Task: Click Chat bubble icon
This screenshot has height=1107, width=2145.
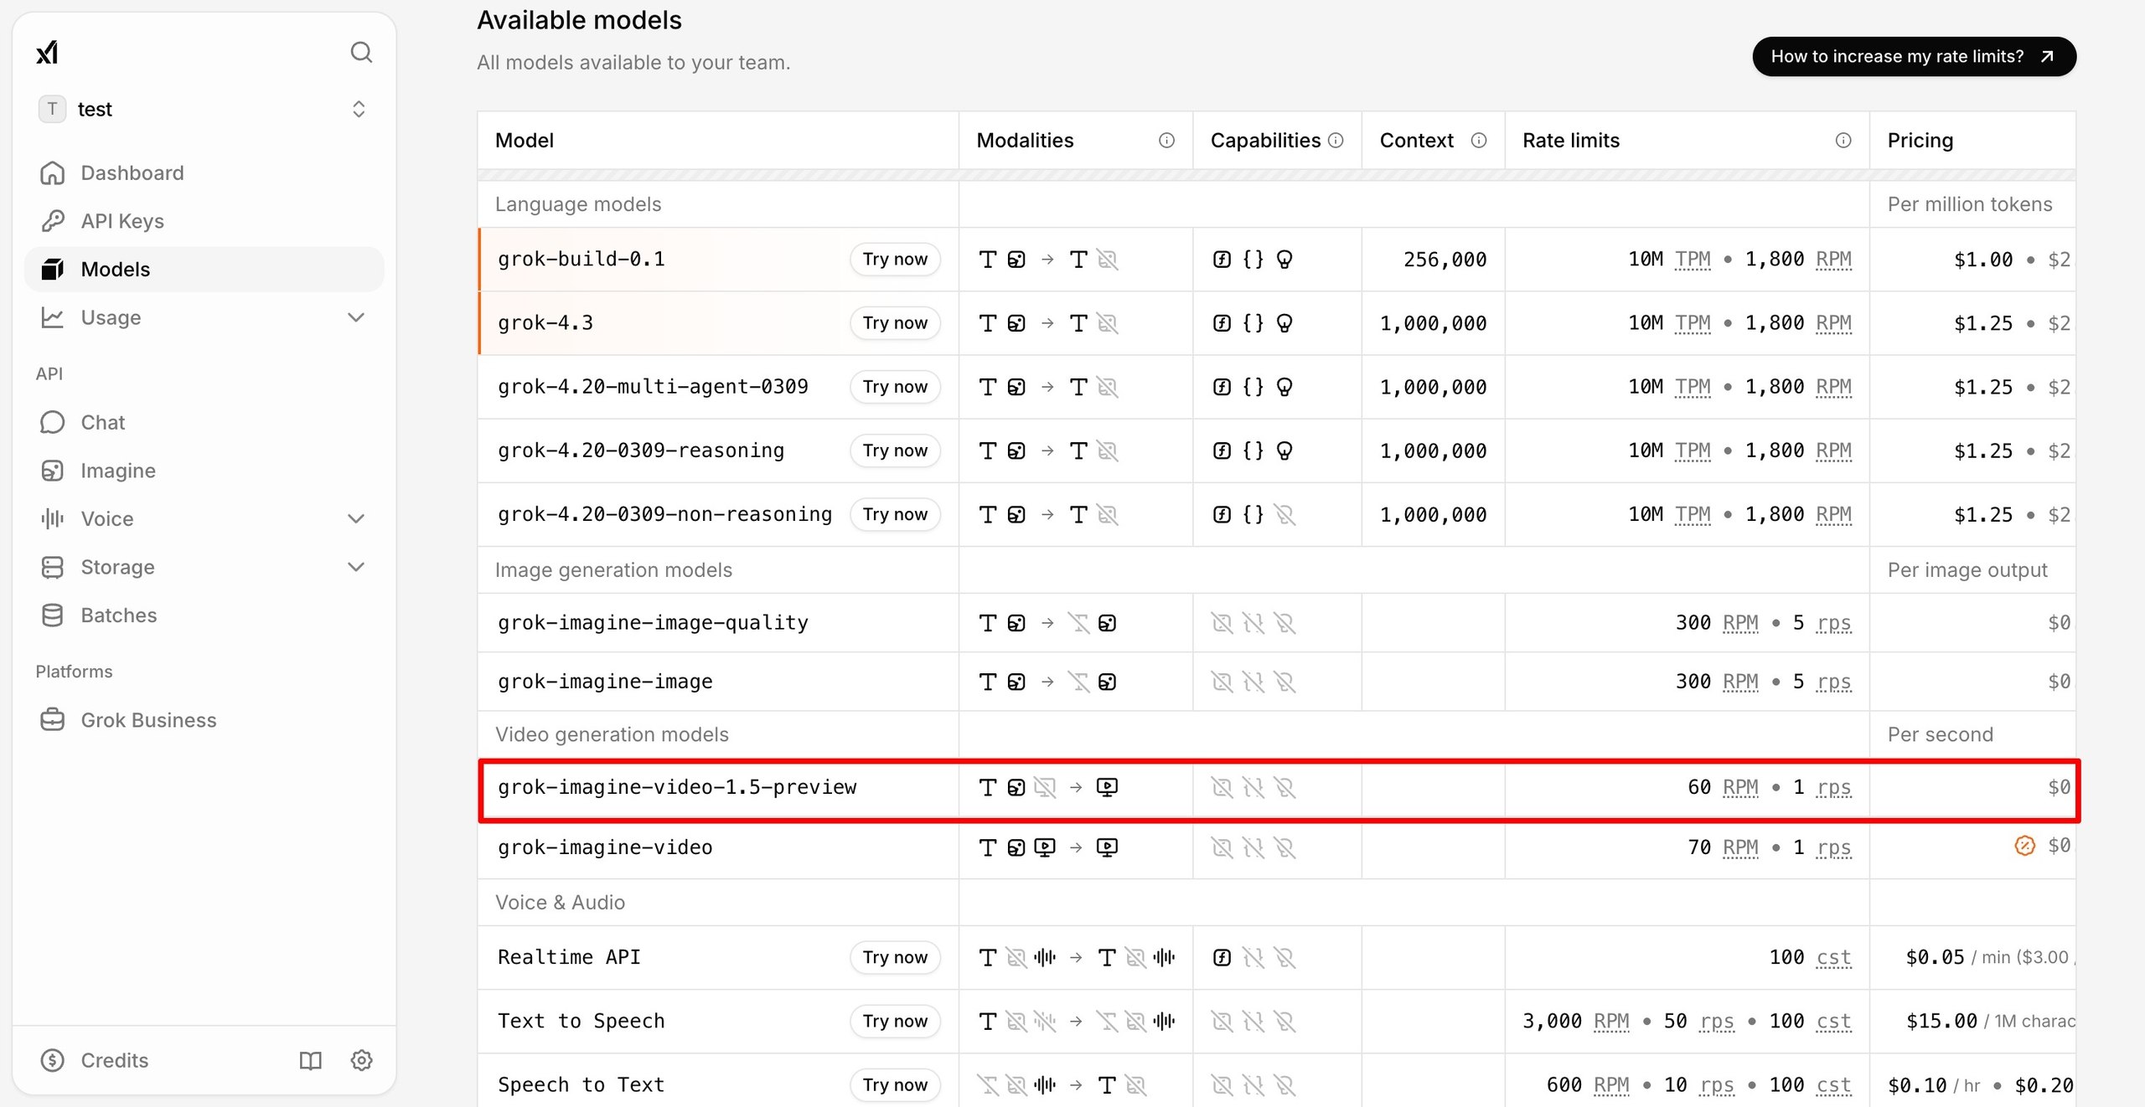Action: (x=52, y=422)
